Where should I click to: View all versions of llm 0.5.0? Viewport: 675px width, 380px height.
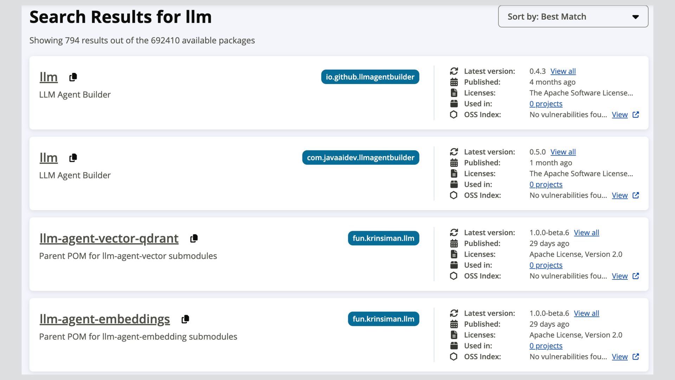click(563, 152)
